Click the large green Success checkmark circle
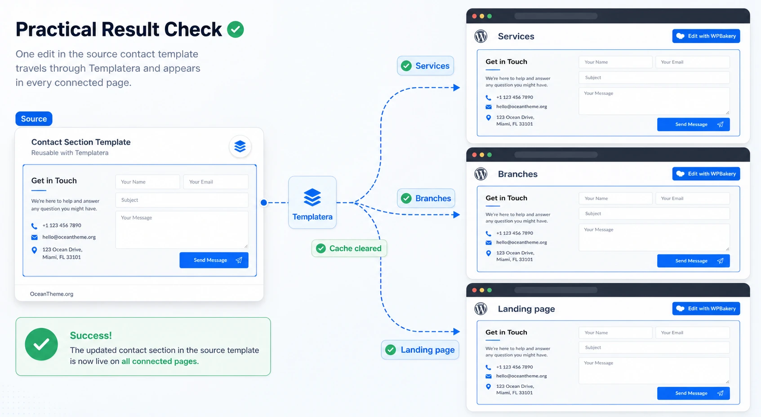 41,344
